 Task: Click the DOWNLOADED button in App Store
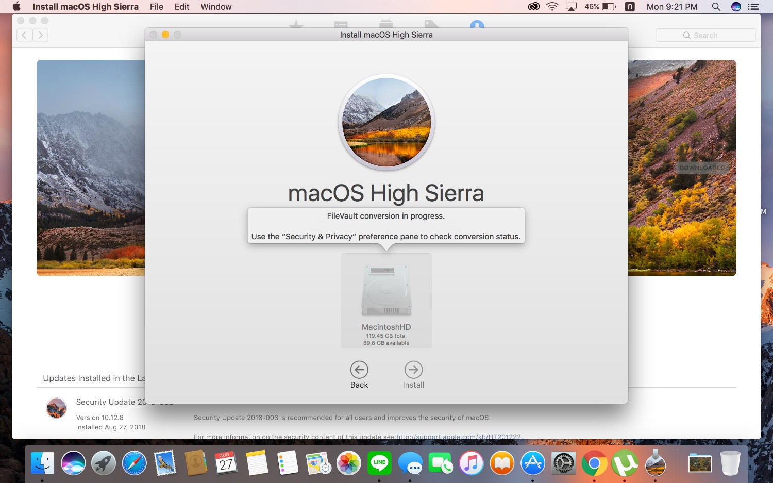coord(701,168)
